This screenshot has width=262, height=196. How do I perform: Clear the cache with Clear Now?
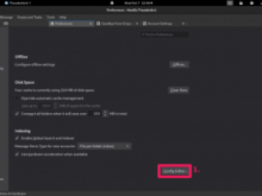pyautogui.click(x=178, y=90)
